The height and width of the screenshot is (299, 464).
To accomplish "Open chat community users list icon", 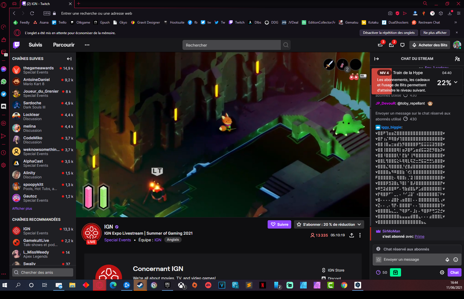I will click(x=457, y=59).
